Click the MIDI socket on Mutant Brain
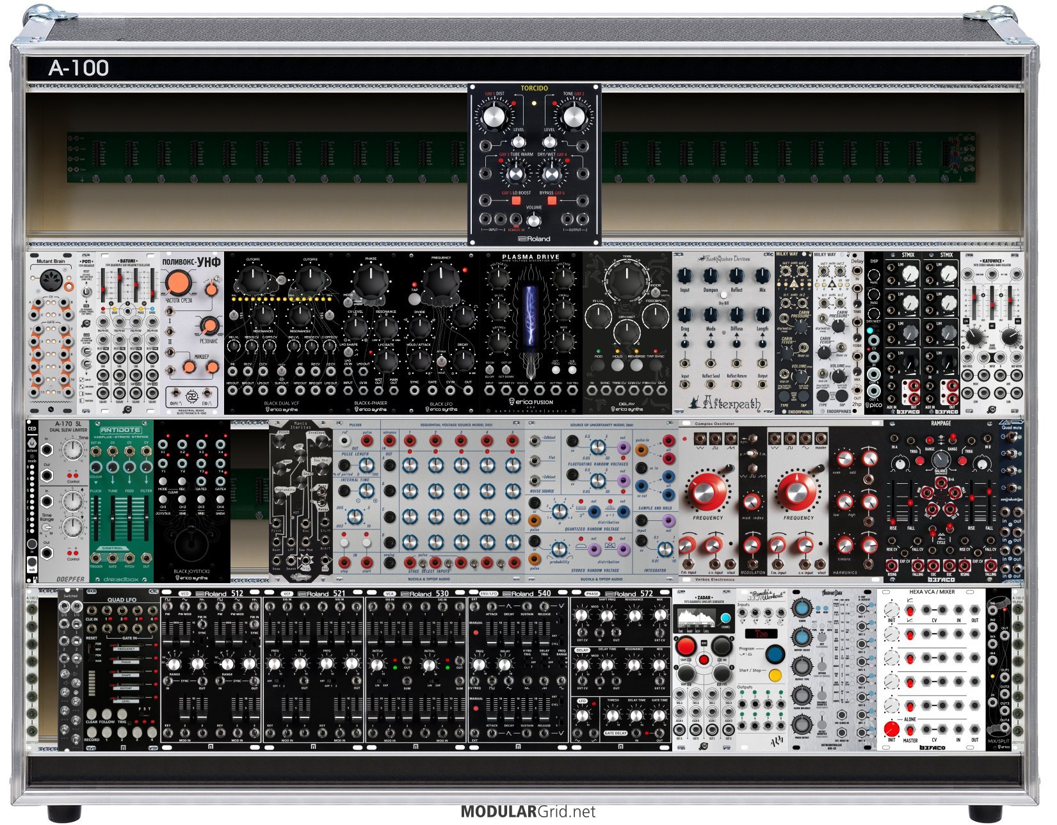1057x825 pixels. click(x=51, y=280)
